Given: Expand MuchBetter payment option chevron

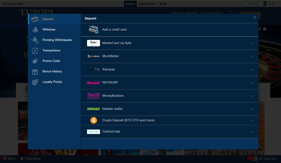Looking at the screenshot, I should [x=251, y=57].
